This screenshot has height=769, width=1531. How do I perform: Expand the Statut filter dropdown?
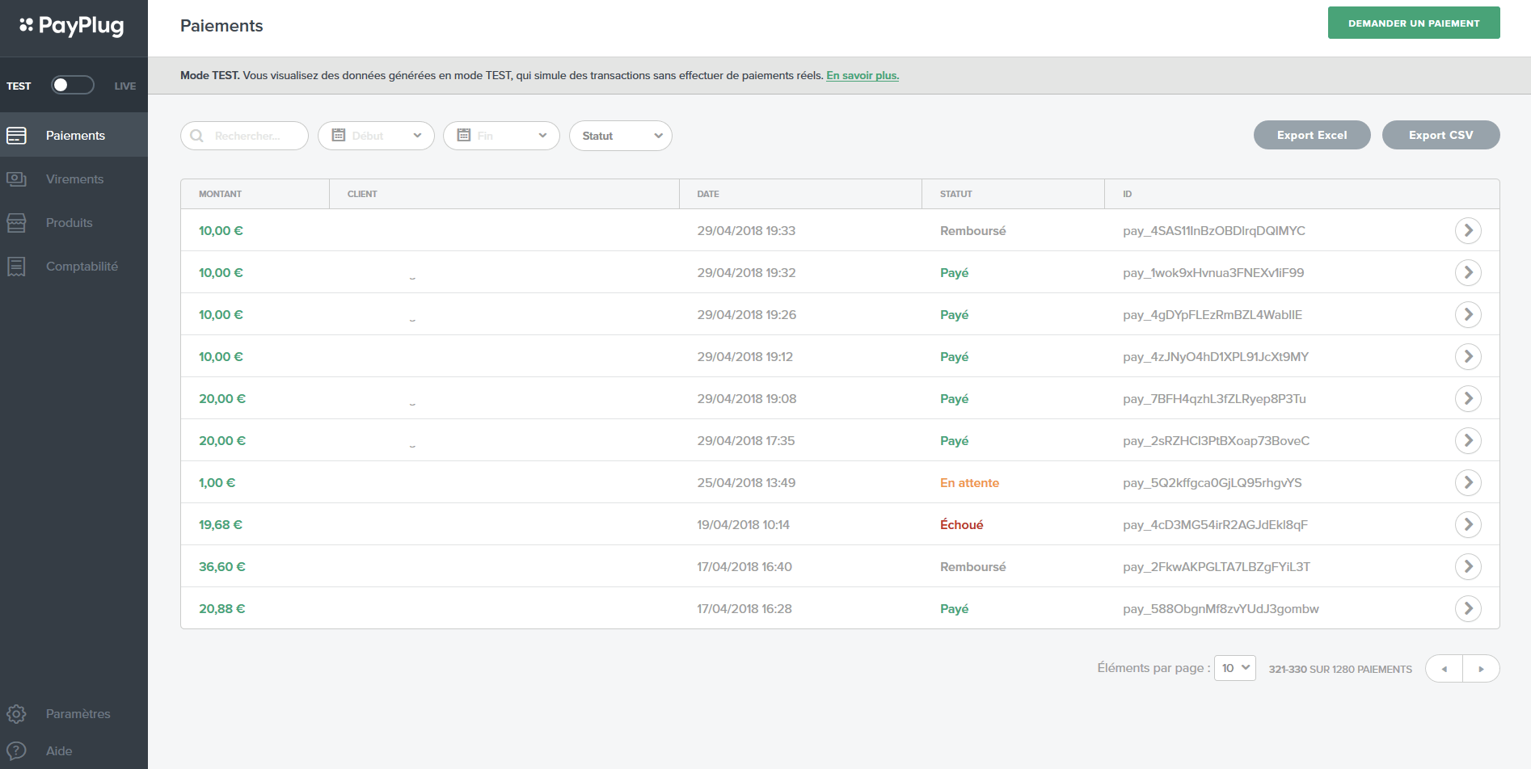pos(621,136)
